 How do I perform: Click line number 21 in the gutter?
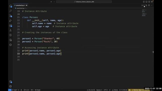(x=18, y=17)
